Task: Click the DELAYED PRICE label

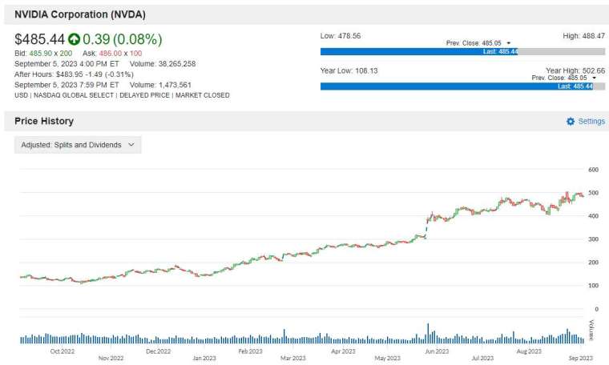Action: tap(144, 95)
